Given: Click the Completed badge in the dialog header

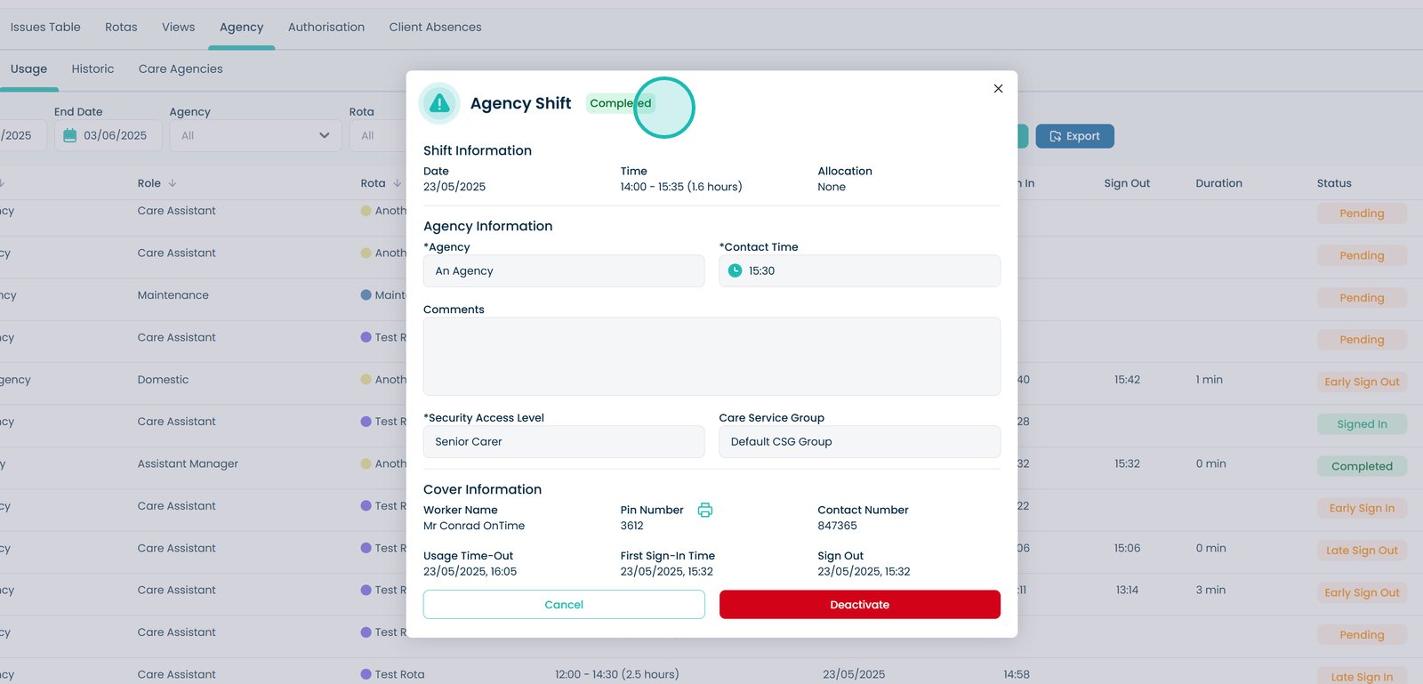Looking at the screenshot, I should click(621, 103).
